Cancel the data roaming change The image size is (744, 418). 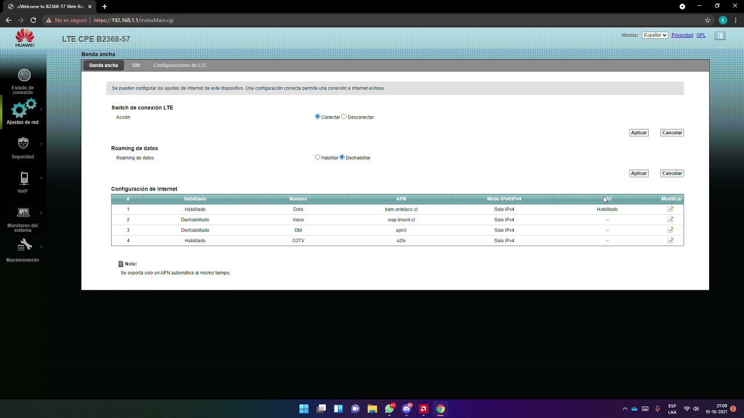click(x=672, y=173)
